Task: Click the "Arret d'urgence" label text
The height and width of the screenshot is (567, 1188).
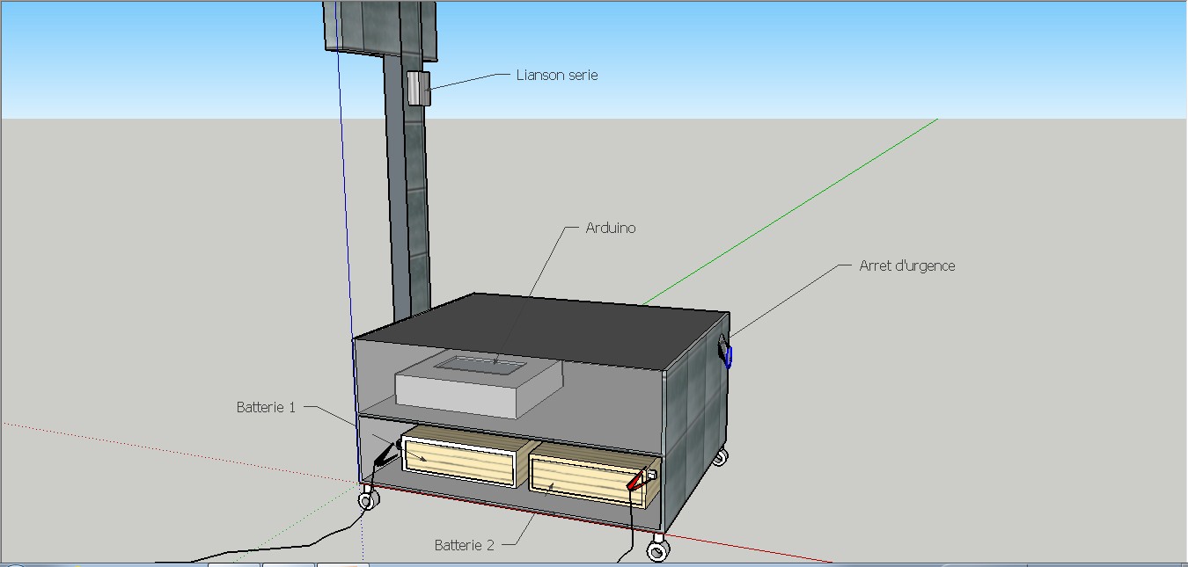Action: (906, 265)
